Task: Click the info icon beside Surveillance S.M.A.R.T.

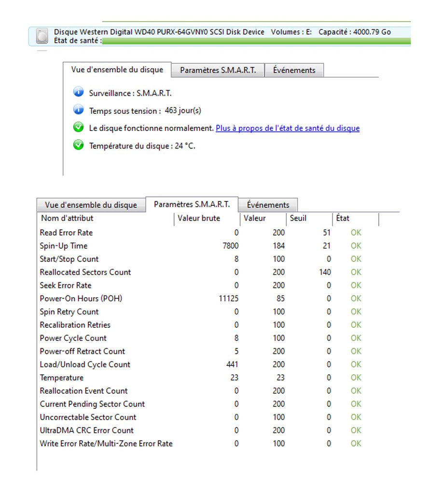Action: click(x=78, y=93)
